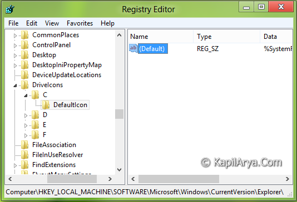Image resolution: width=297 pixels, height=202 pixels.
Task: Click the DefaultIcon folder icon
Action: click(46, 105)
